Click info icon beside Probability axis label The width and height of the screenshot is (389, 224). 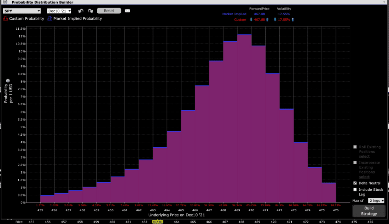click(x=8, y=80)
